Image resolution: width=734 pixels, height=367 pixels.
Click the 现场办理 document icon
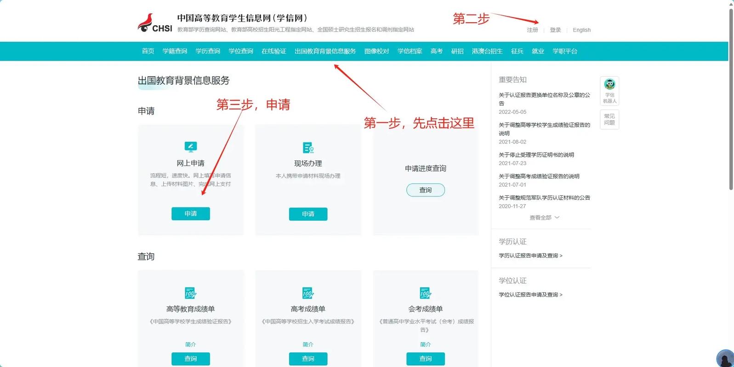click(308, 148)
